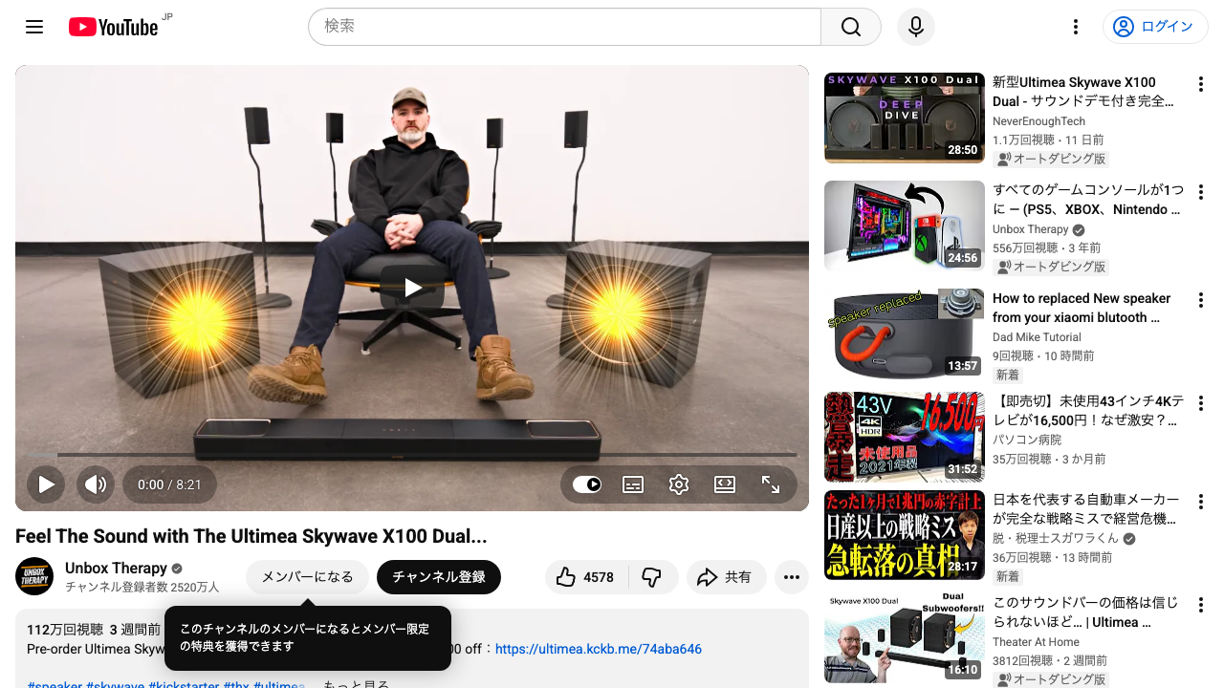Open menu for このサウンドバーの価格 video

click(x=1201, y=605)
